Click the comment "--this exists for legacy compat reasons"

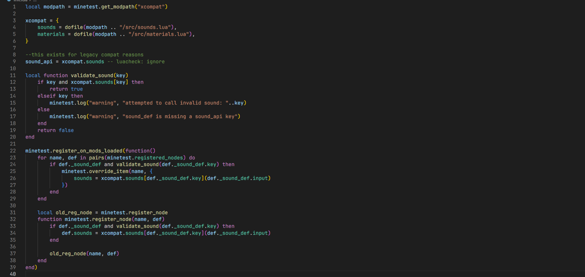click(85, 55)
